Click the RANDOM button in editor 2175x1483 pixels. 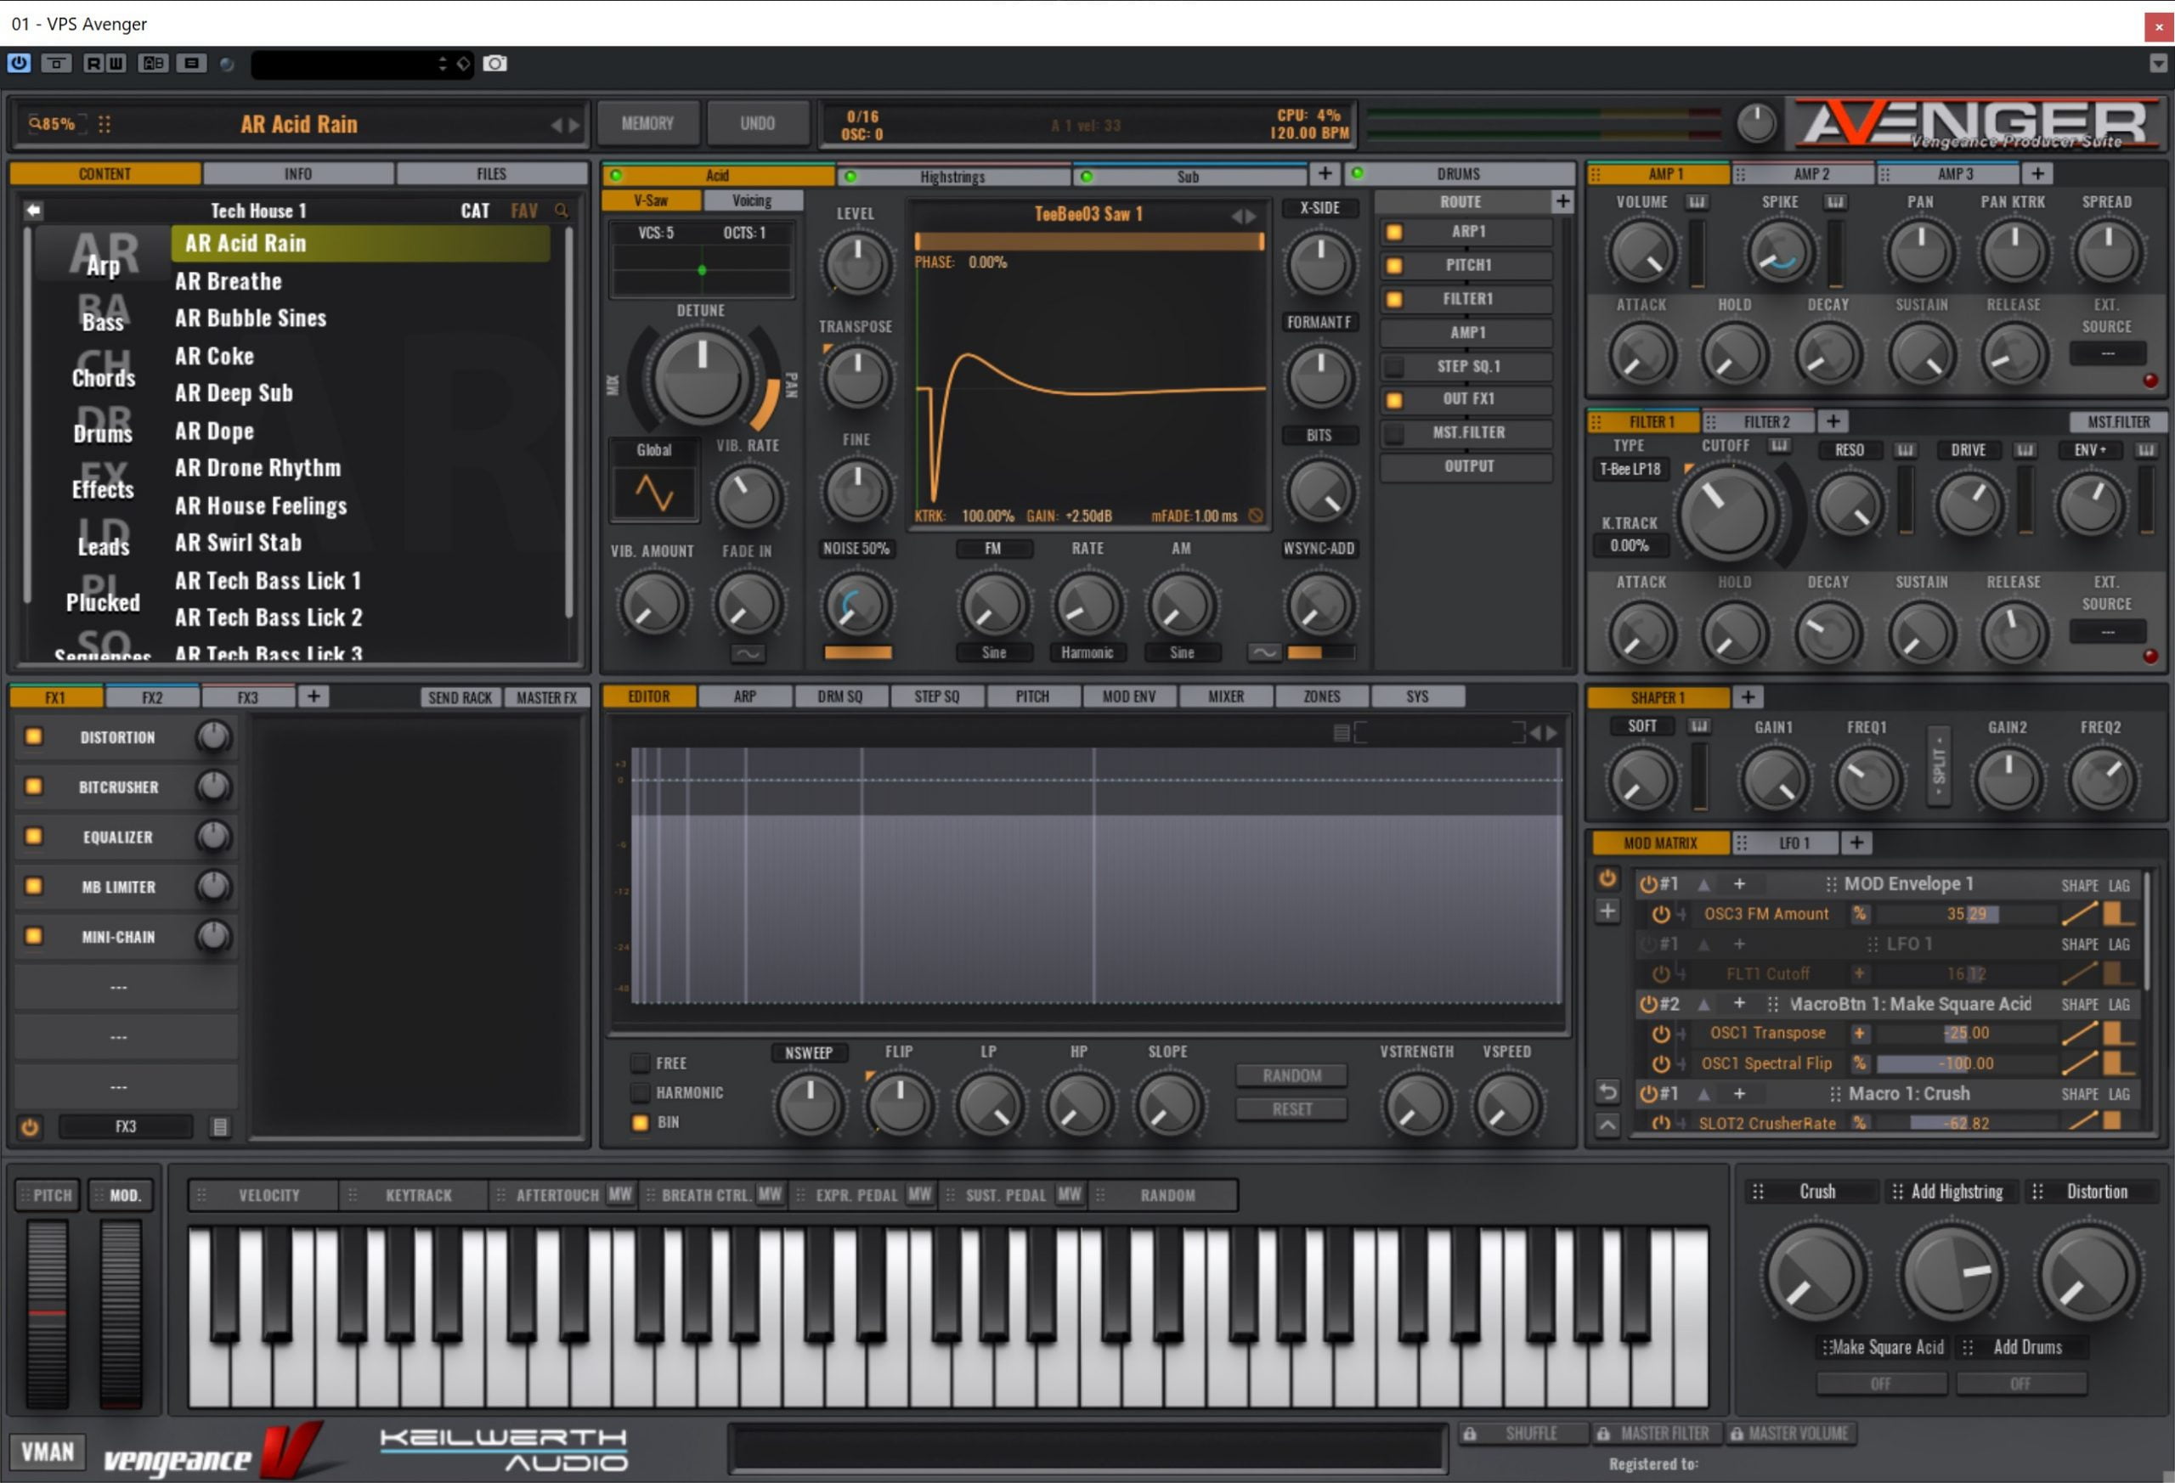click(1291, 1075)
